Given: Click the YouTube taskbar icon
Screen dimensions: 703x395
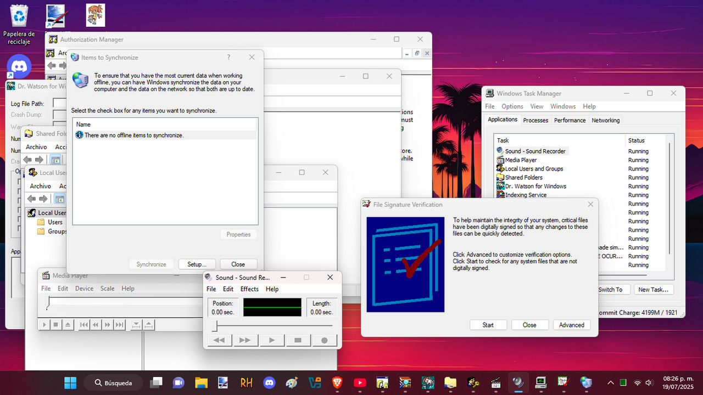Looking at the screenshot, I should pyautogui.click(x=360, y=382).
